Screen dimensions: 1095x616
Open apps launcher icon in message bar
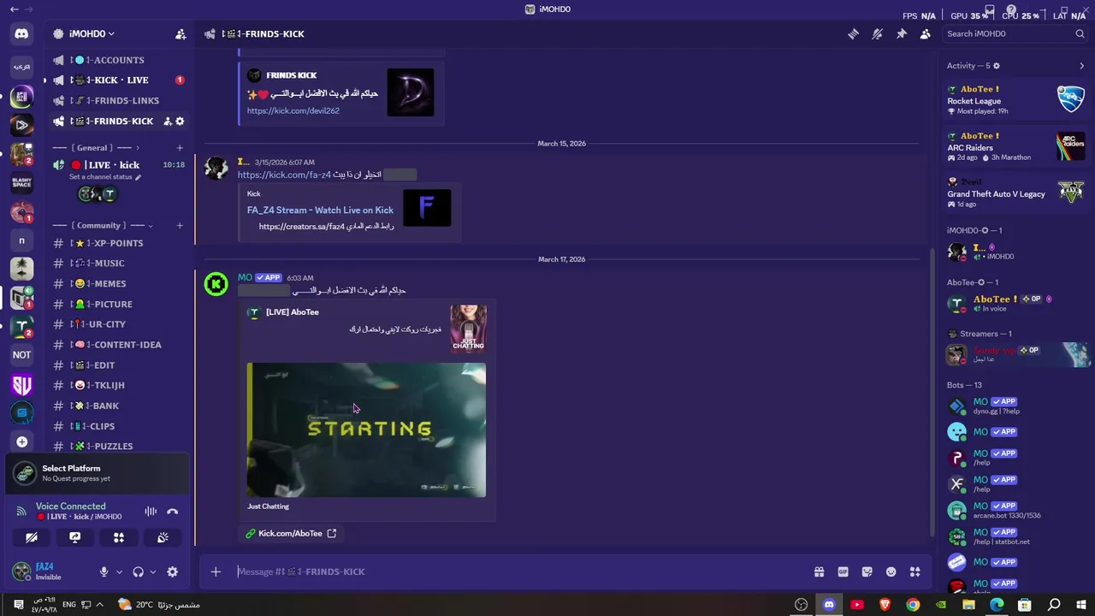click(914, 572)
